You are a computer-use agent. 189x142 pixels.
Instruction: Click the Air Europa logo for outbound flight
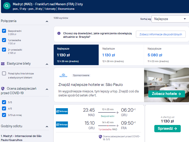62,111
